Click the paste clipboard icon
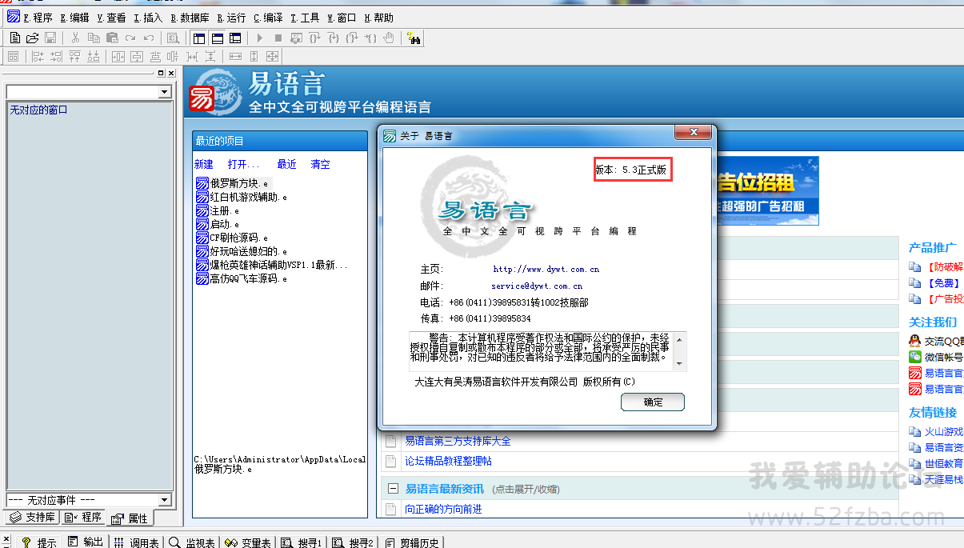 112,38
